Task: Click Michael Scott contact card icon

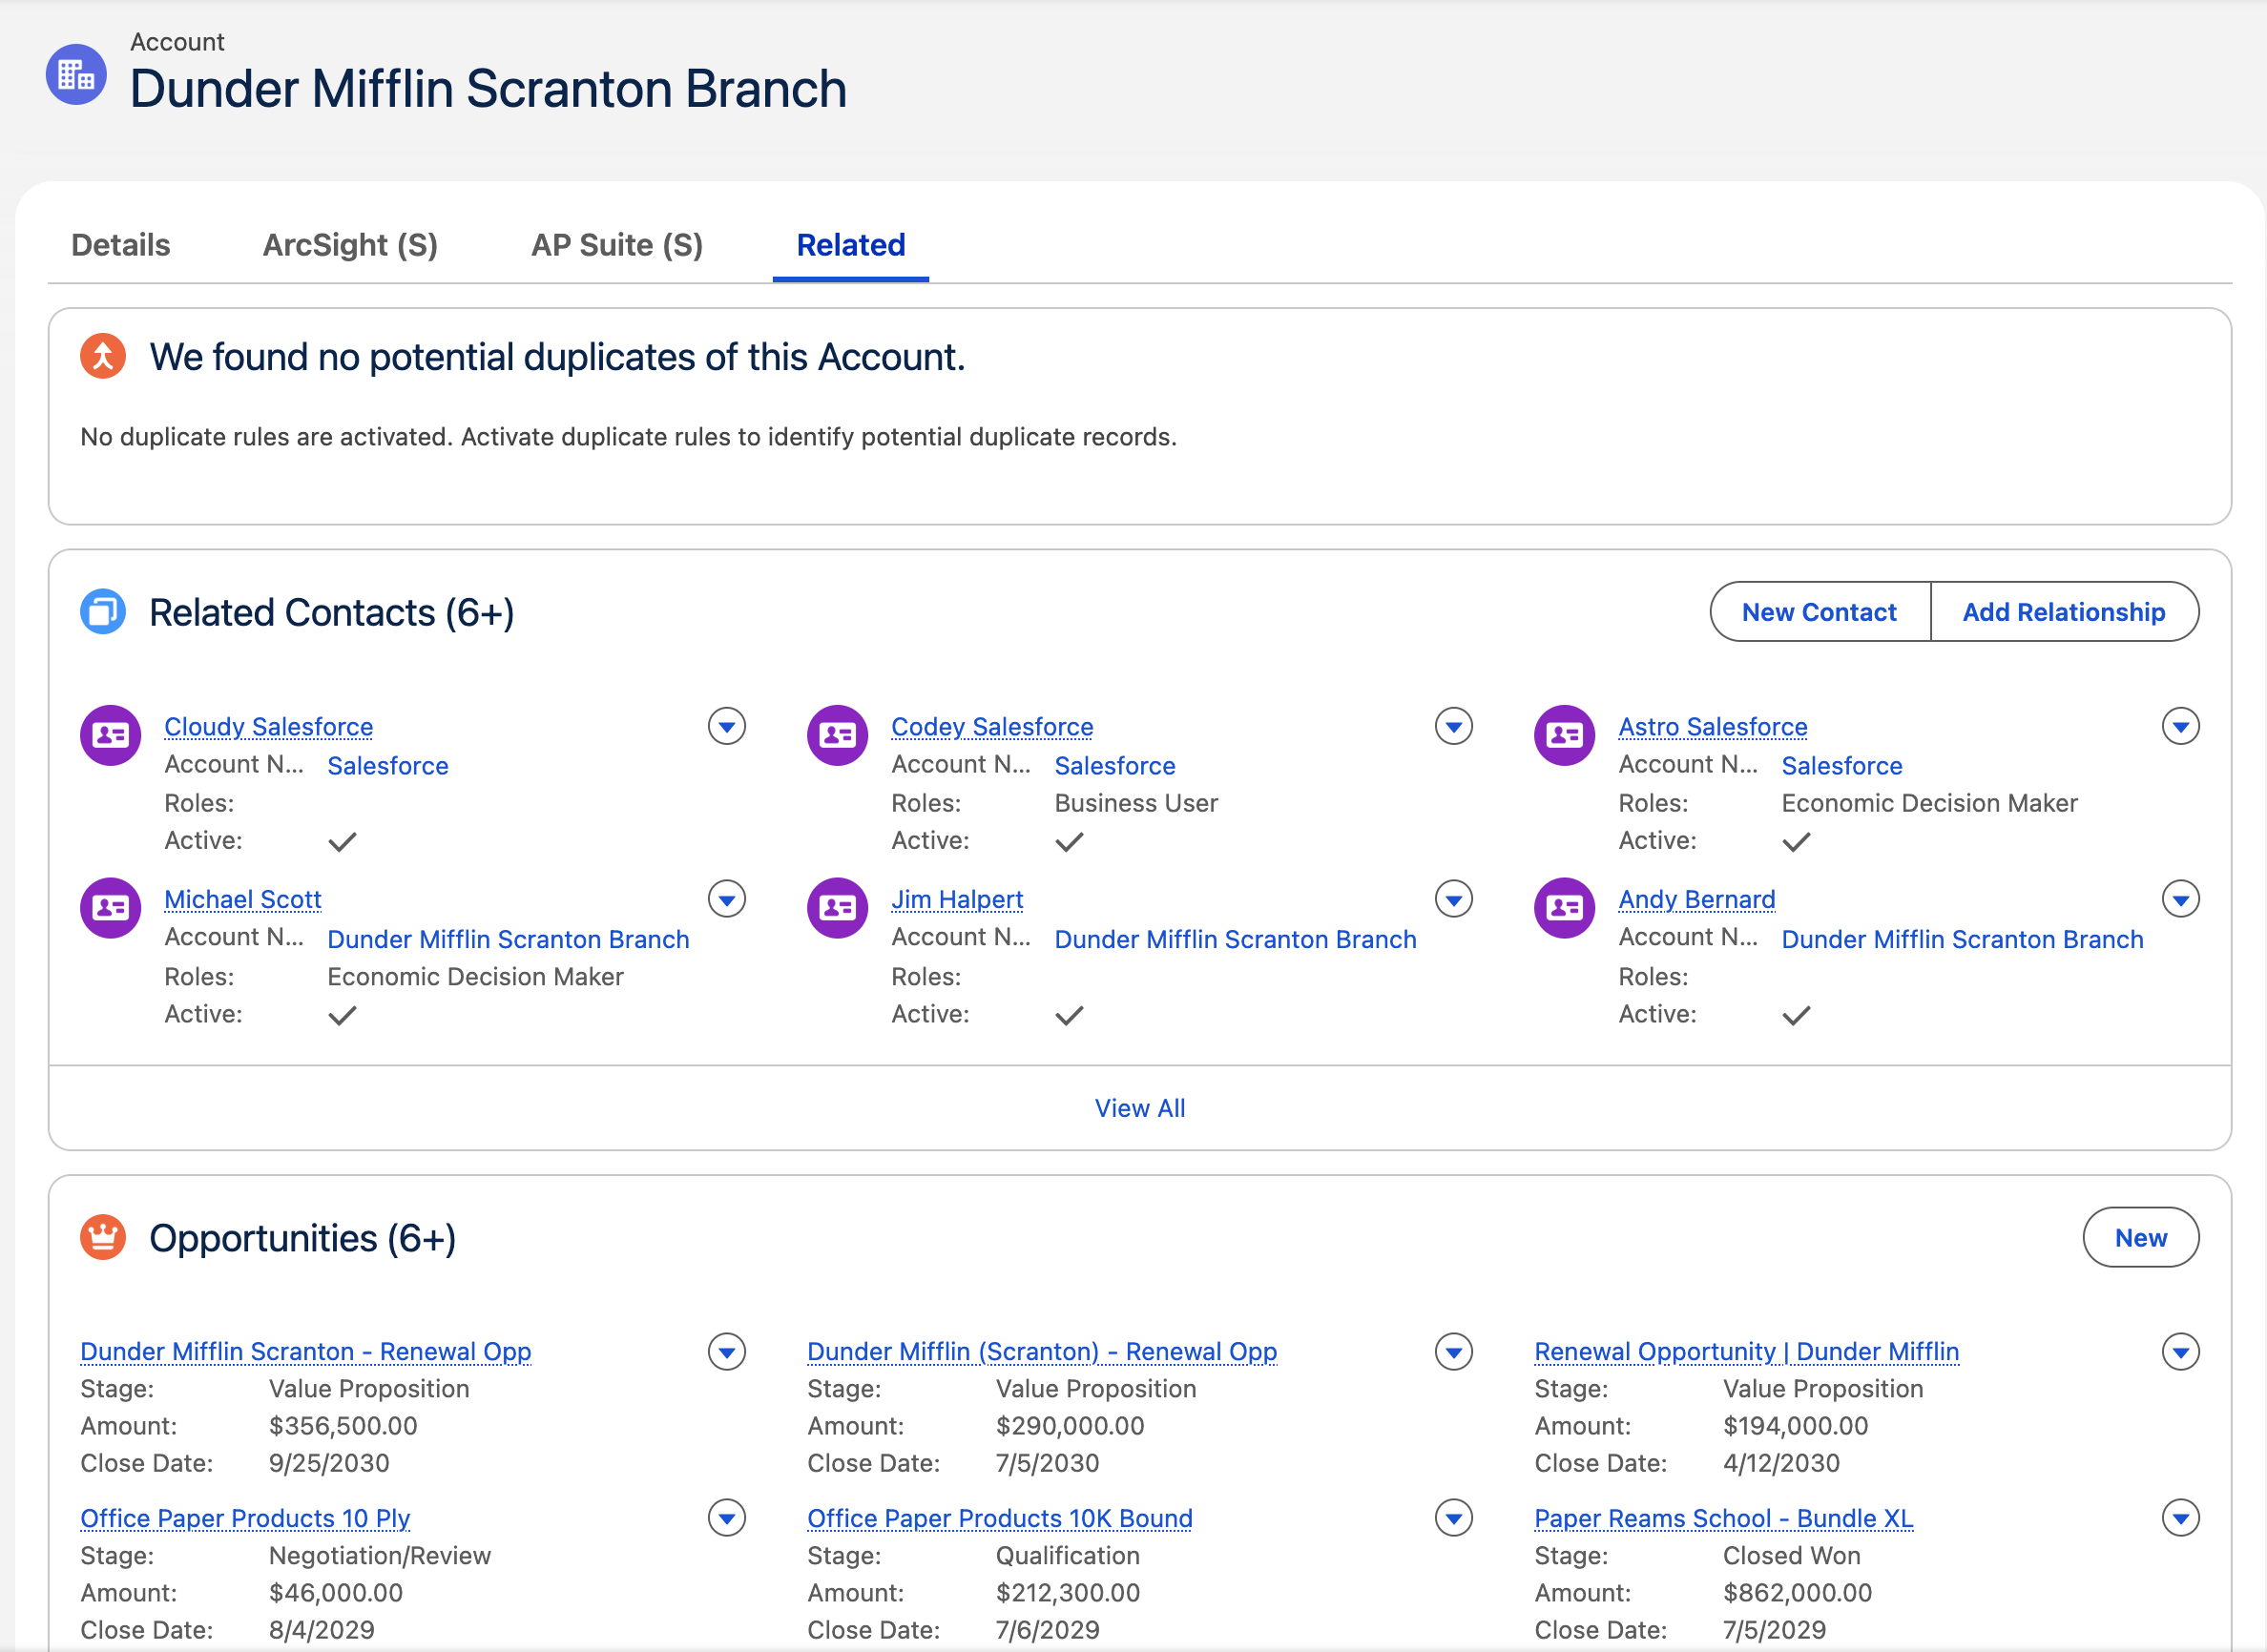Action: pyautogui.click(x=110, y=908)
